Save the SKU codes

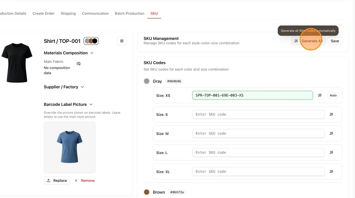click(335, 41)
